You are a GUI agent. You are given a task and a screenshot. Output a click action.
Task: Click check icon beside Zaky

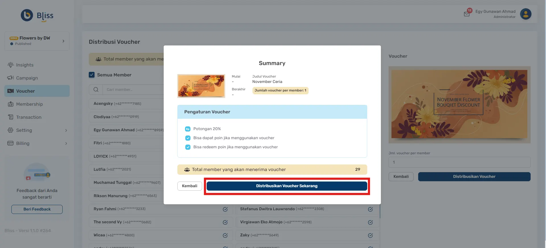(x=370, y=236)
